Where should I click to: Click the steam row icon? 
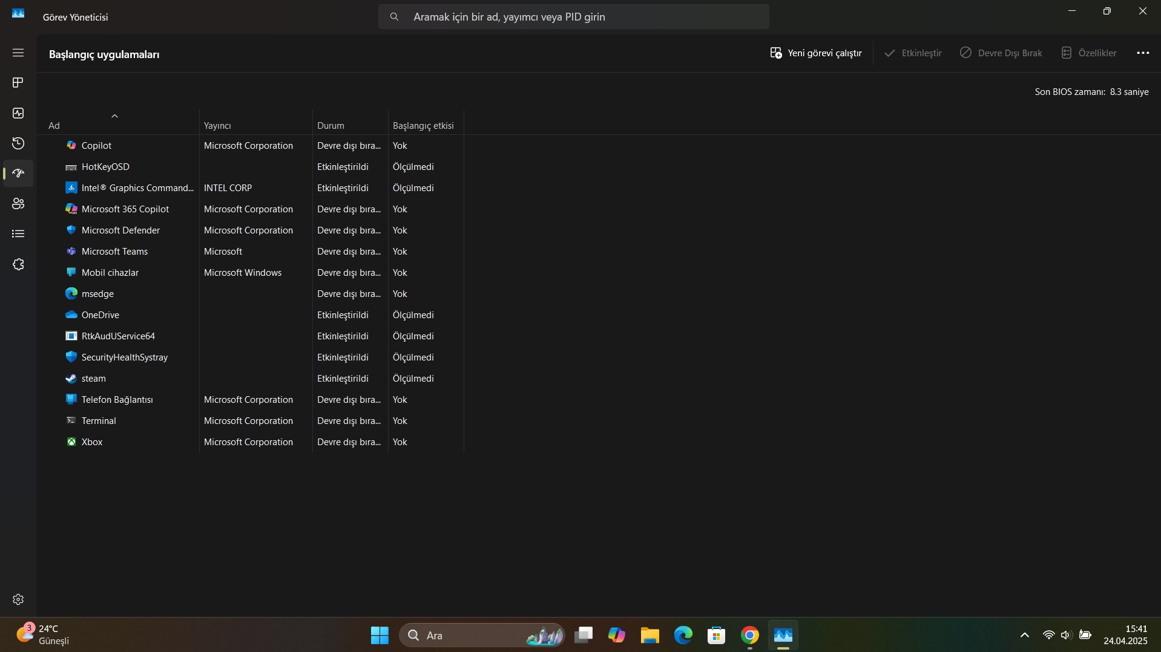click(x=71, y=378)
